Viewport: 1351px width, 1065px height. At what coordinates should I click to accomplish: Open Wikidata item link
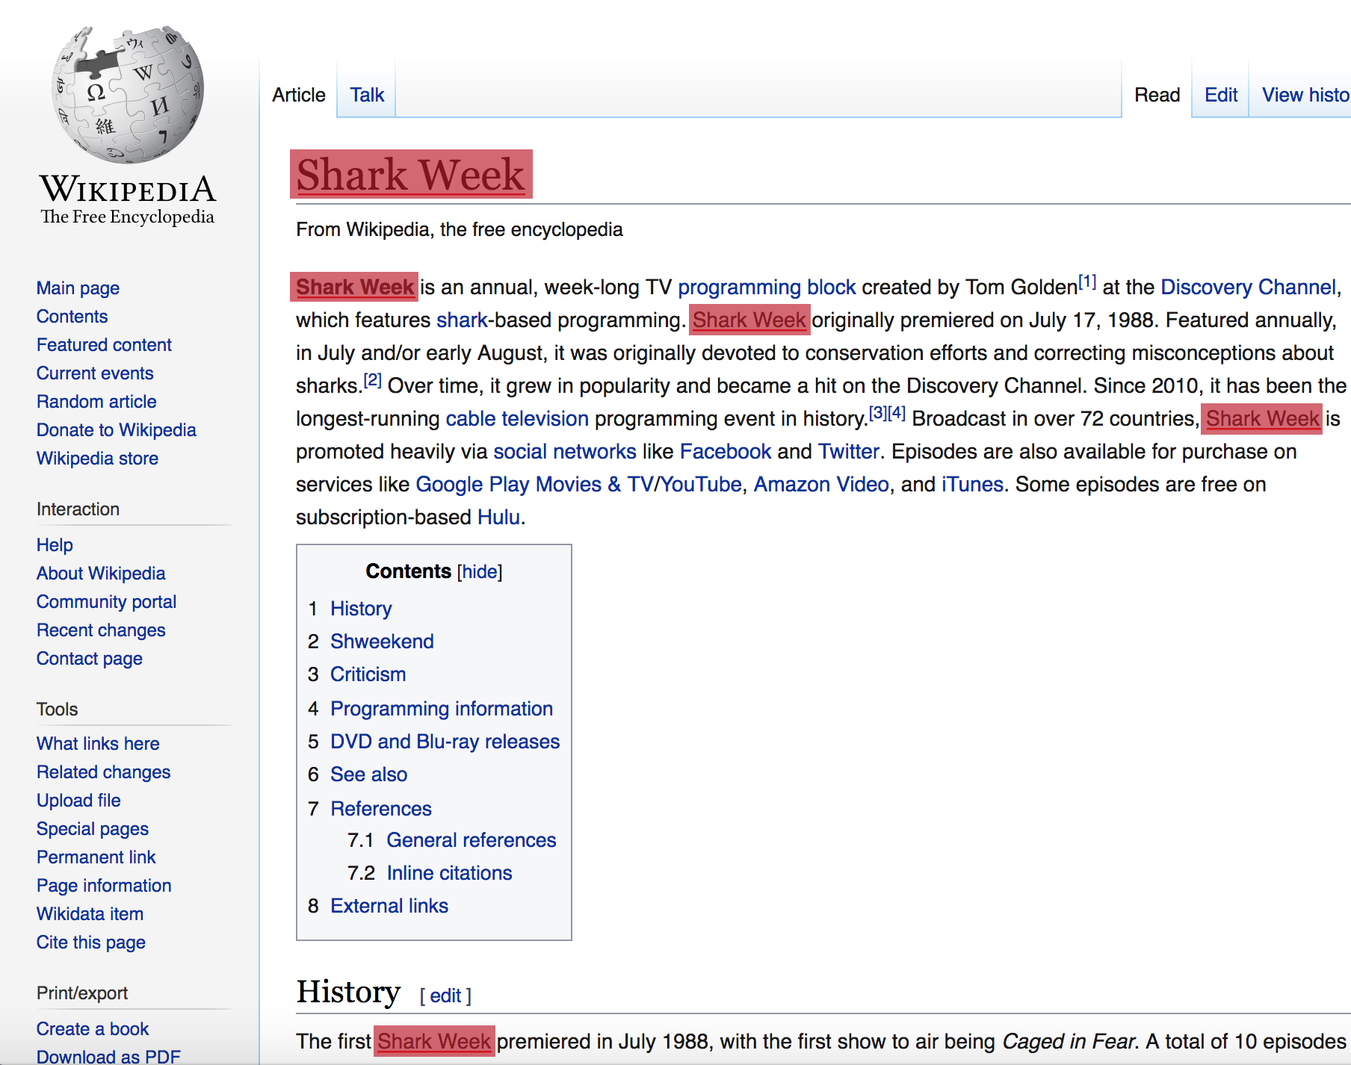coord(90,914)
